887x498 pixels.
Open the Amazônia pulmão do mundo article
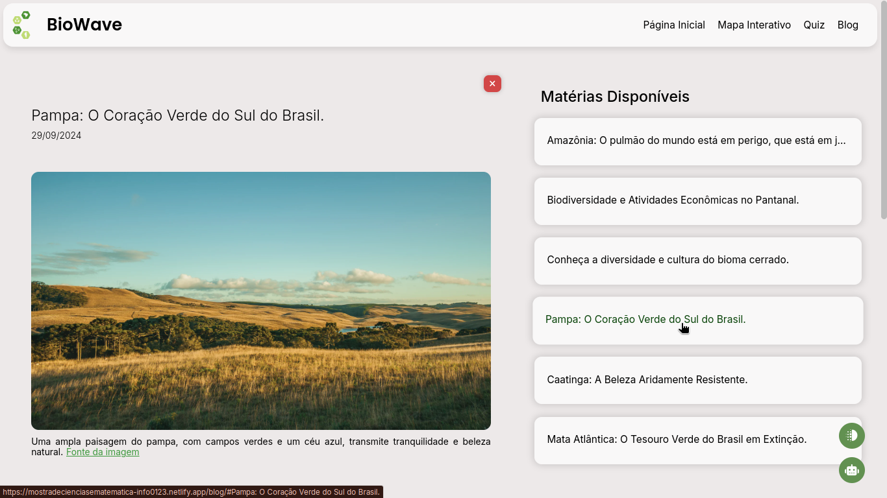[x=697, y=141]
